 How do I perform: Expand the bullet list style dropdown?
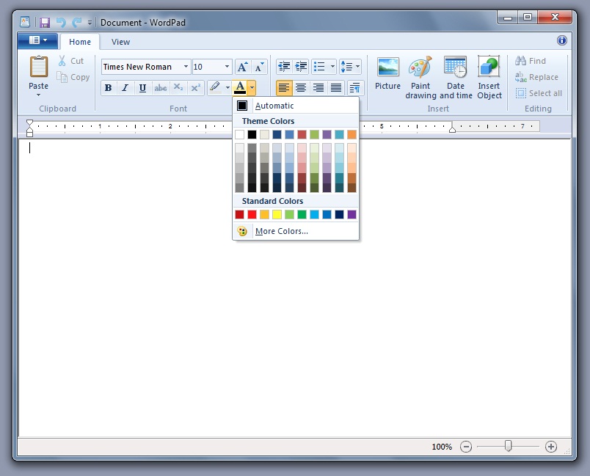pos(332,67)
